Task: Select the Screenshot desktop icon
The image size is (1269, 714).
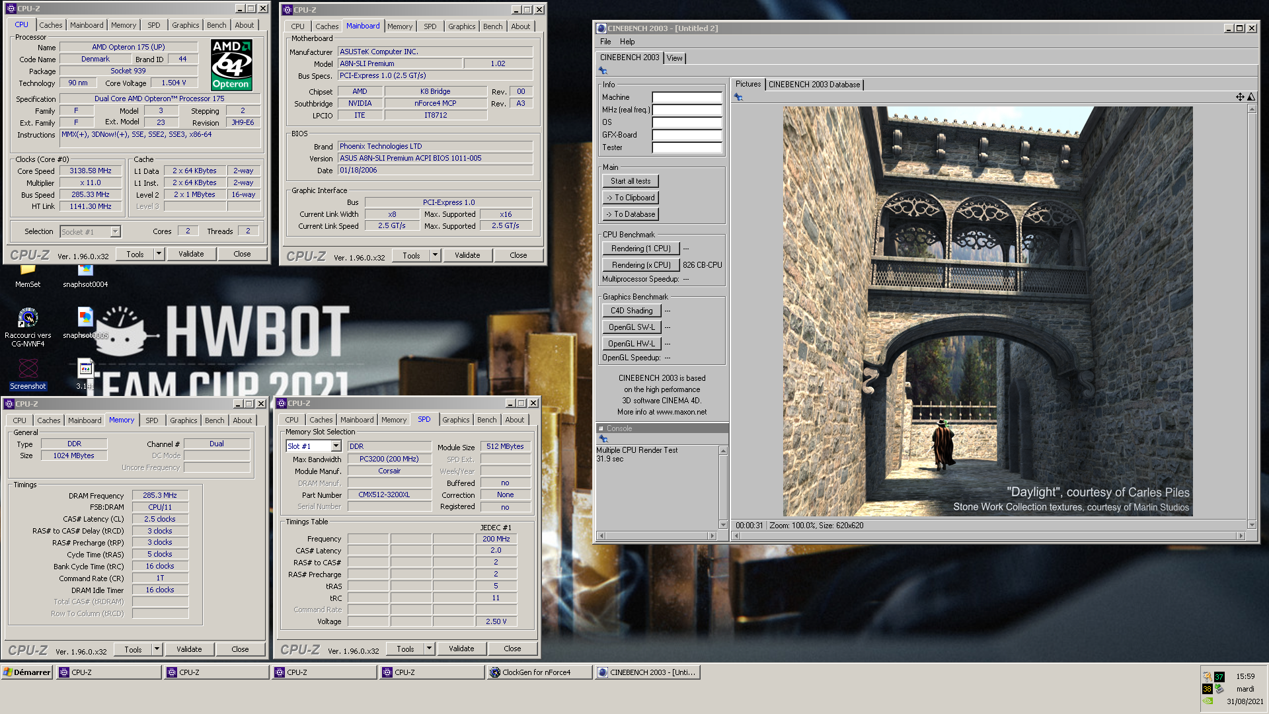Action: tap(28, 374)
